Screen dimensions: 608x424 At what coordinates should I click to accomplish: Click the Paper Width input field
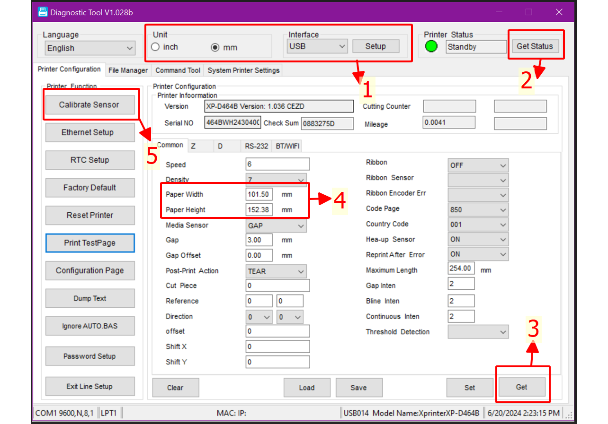pyautogui.click(x=259, y=194)
